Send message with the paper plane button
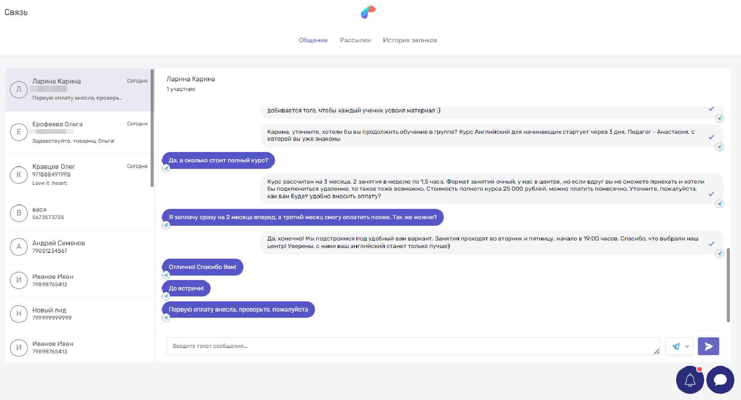 pyautogui.click(x=708, y=346)
